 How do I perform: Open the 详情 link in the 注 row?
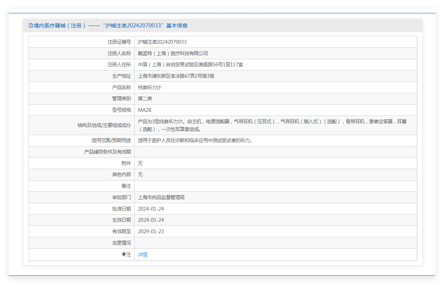(x=142, y=255)
